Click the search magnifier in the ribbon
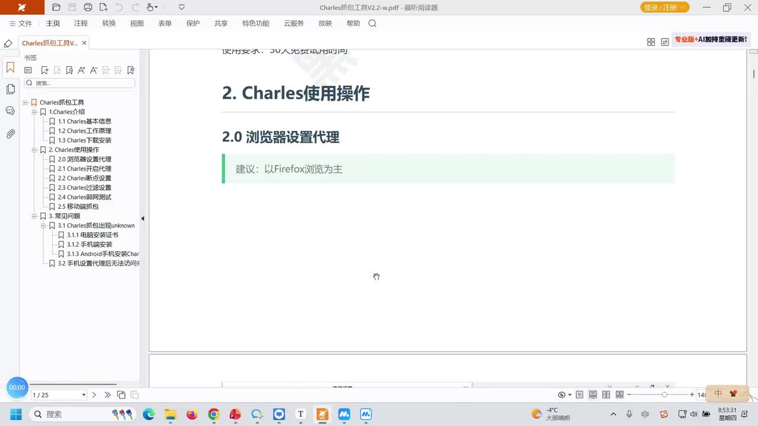The image size is (758, 426). click(372, 24)
